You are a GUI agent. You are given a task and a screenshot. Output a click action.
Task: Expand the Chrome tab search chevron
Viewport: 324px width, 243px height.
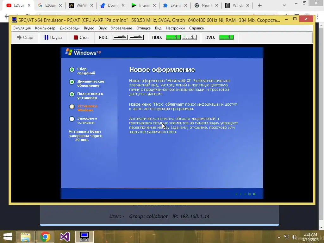pyautogui.click(x=284, y=5)
